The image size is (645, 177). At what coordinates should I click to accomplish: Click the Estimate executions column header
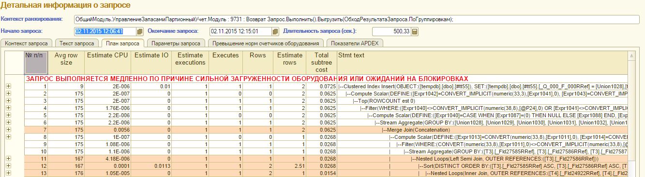click(190, 62)
